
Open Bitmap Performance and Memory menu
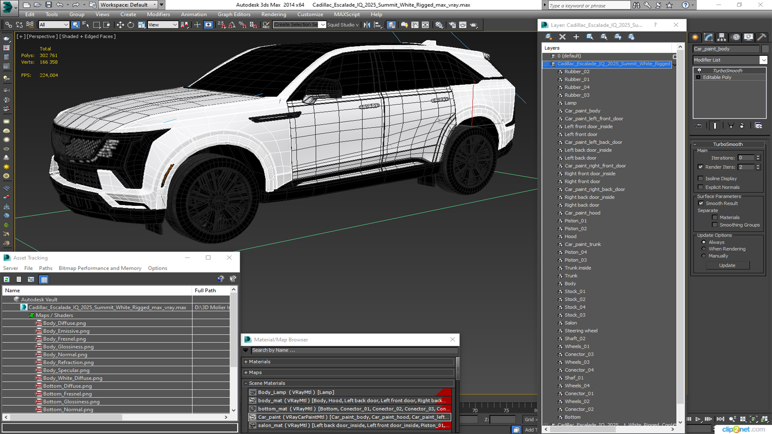pos(100,268)
